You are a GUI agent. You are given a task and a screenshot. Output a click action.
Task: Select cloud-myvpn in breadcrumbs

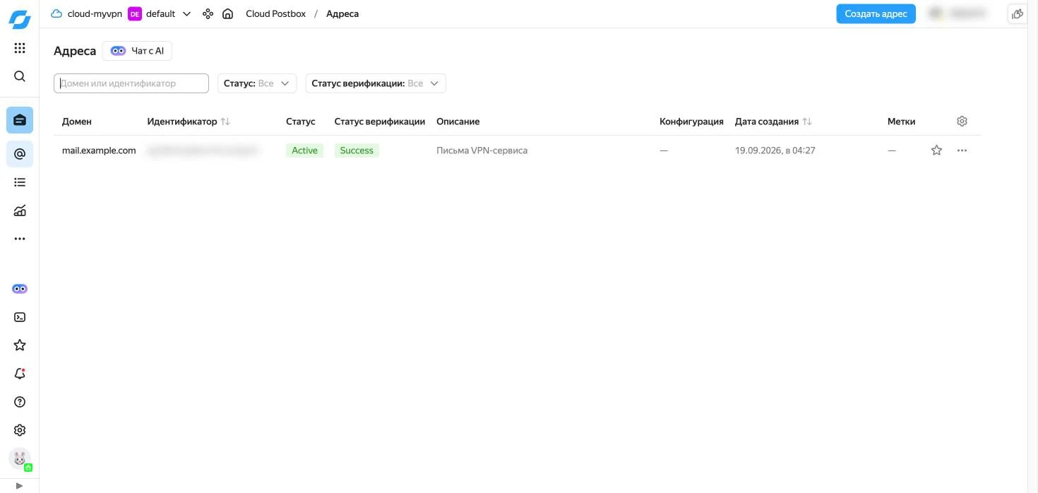(87, 13)
